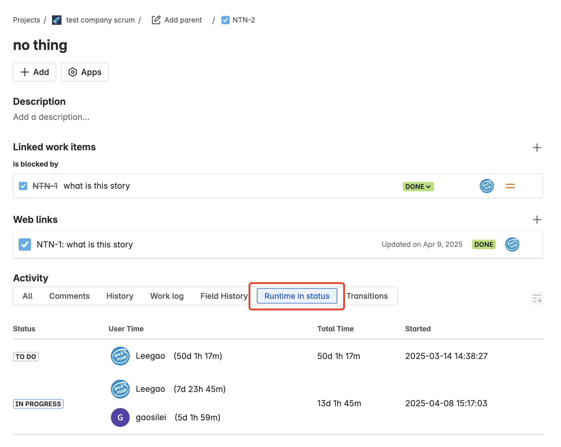The height and width of the screenshot is (447, 561).
Task: Click the test company scrum project rocket icon
Action: pos(57,20)
